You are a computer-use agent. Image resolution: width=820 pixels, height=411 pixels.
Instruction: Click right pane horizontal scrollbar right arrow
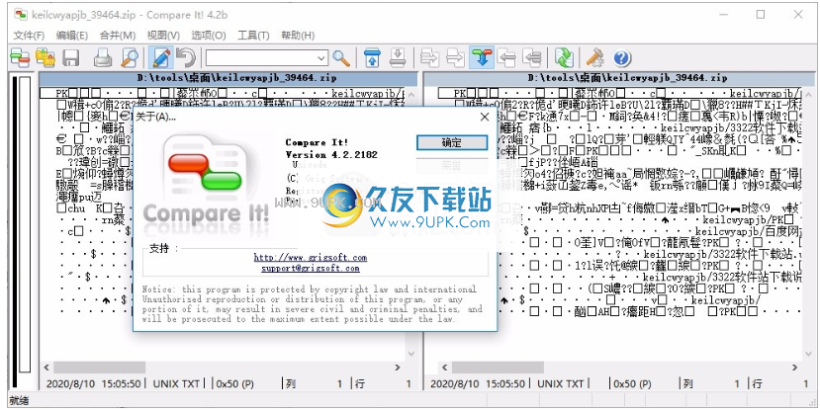[x=795, y=368]
